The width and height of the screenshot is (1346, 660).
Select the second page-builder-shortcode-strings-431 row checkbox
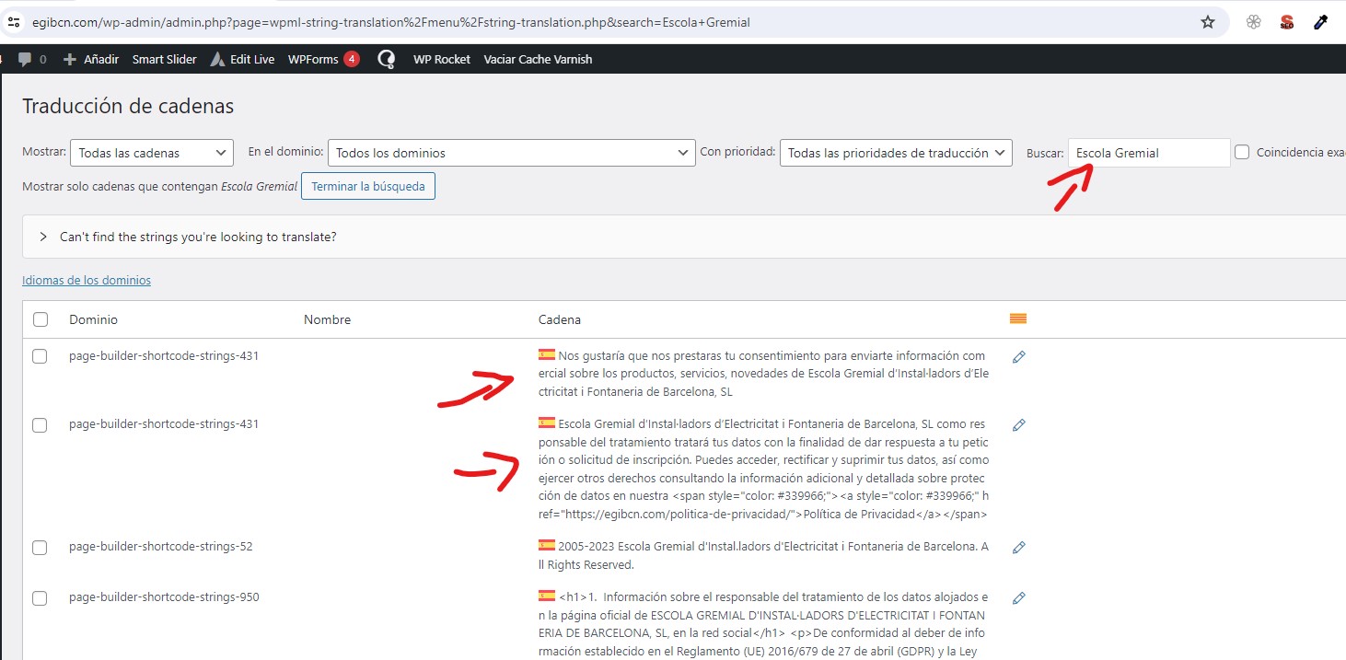(x=40, y=424)
